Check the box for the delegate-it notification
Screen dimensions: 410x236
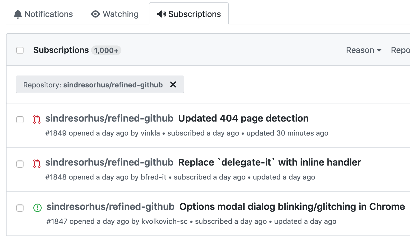(20, 164)
